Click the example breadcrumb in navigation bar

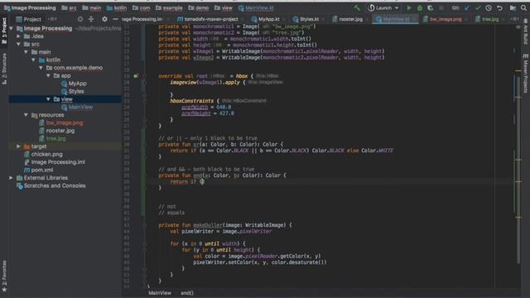coord(169,7)
